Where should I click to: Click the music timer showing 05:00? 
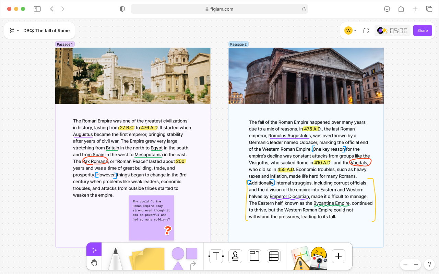coord(392,30)
